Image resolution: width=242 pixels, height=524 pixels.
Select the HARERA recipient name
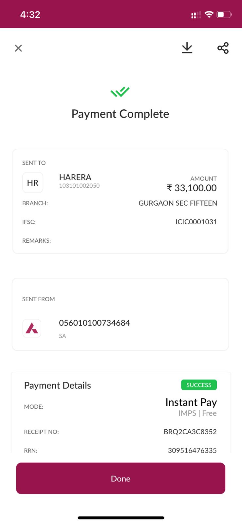75,177
